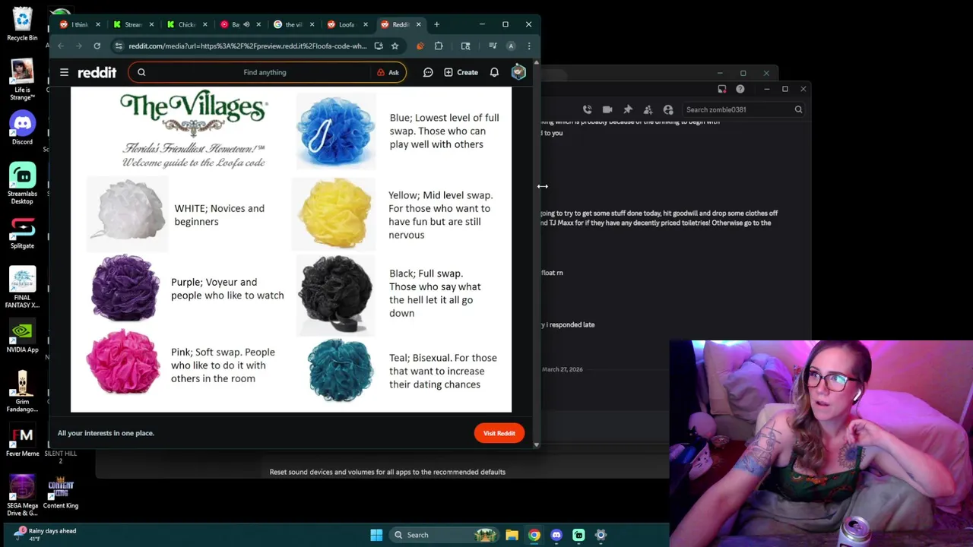This screenshot has height=547, width=973.
Task: Select FINAL FANTASY X desktop shortcut
Action: (x=22, y=287)
